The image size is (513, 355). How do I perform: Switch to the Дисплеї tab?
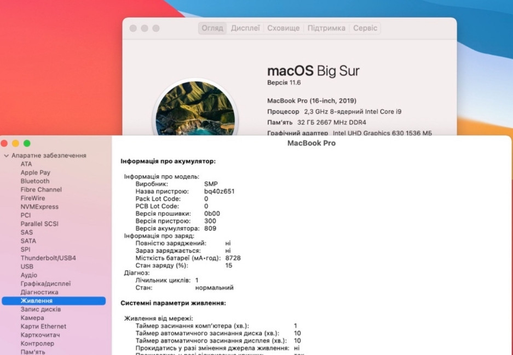[245, 28]
